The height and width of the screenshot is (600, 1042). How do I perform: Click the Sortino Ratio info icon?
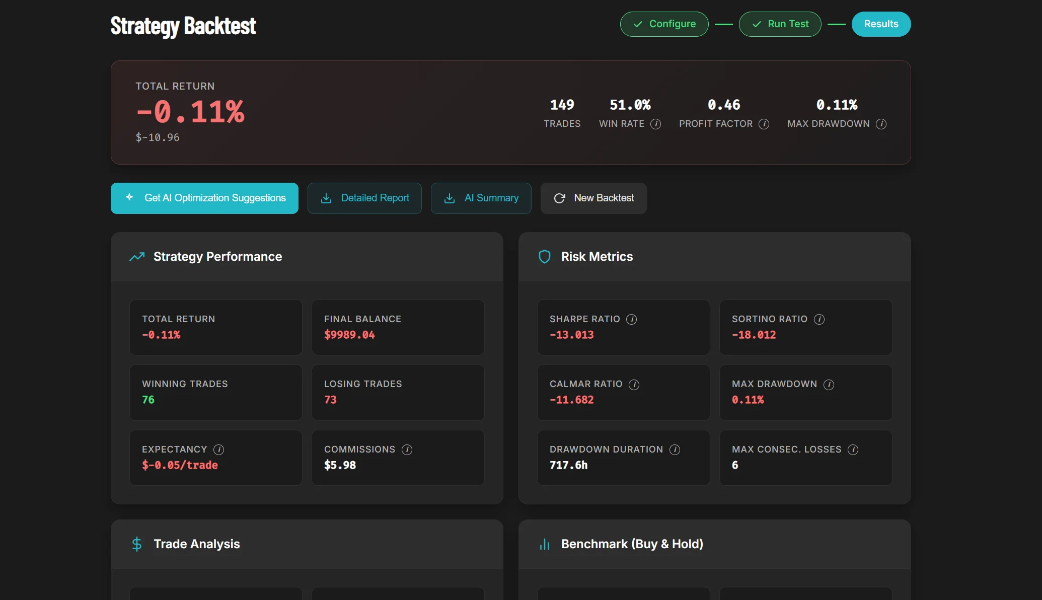click(819, 319)
